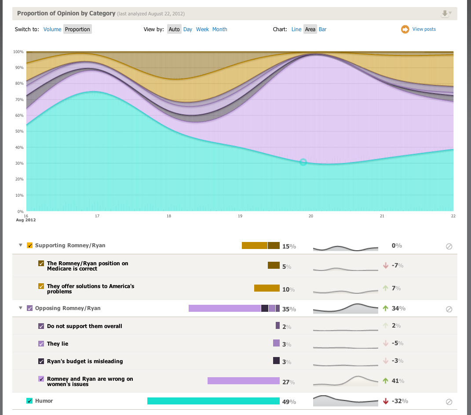Toggle the 'They lie' checkbox
Viewport: 471px width, 415px height.
(x=41, y=344)
